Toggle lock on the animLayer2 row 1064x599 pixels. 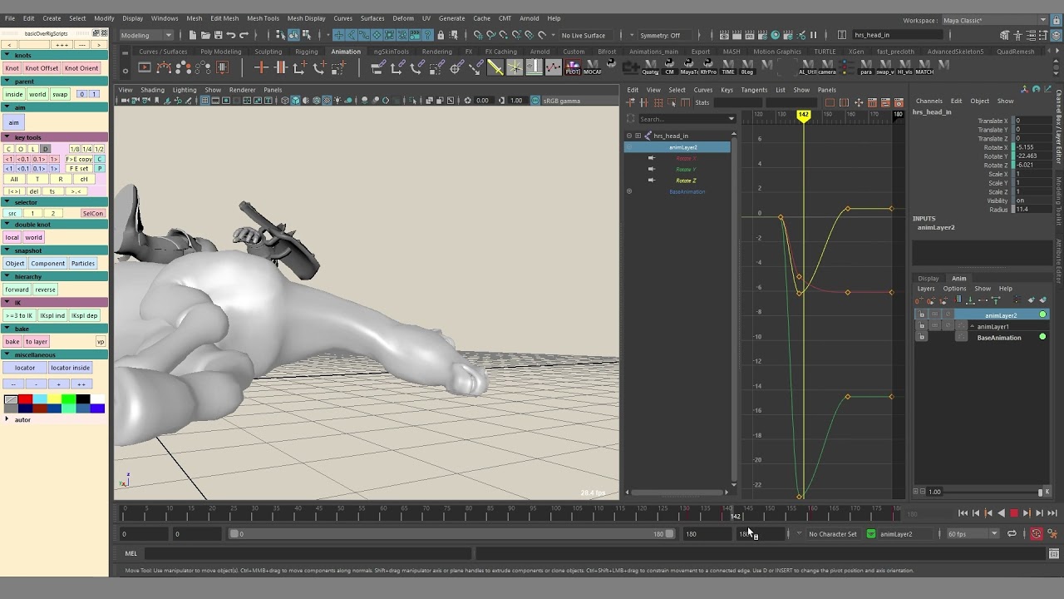click(921, 315)
